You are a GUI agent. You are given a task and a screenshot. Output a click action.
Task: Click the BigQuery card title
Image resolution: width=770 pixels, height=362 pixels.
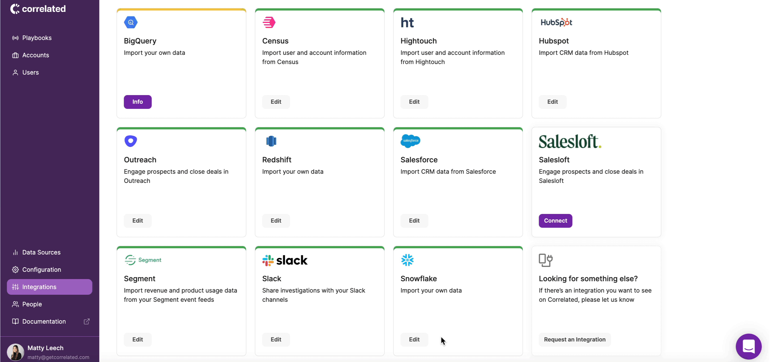coord(140,41)
